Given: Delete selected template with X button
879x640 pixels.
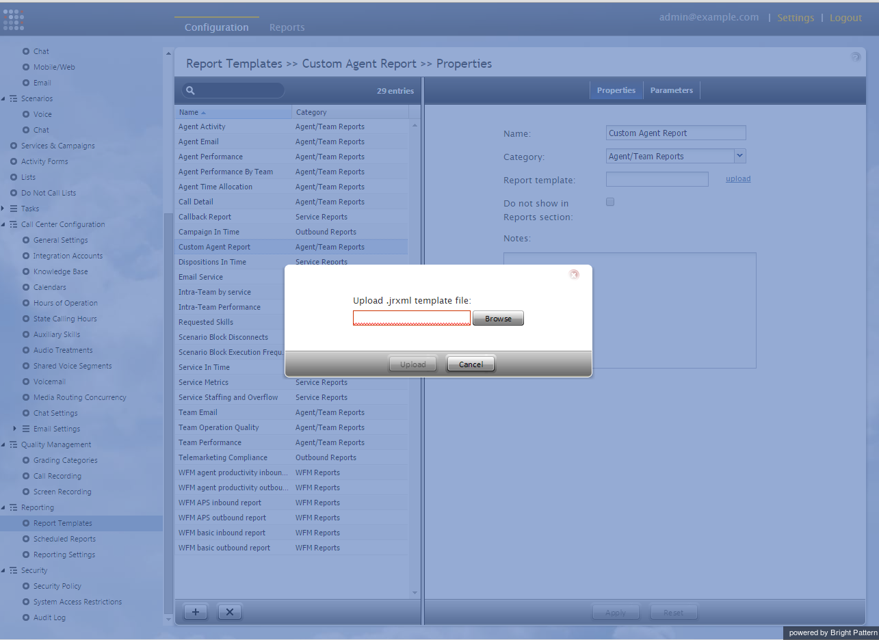Looking at the screenshot, I should pos(230,612).
